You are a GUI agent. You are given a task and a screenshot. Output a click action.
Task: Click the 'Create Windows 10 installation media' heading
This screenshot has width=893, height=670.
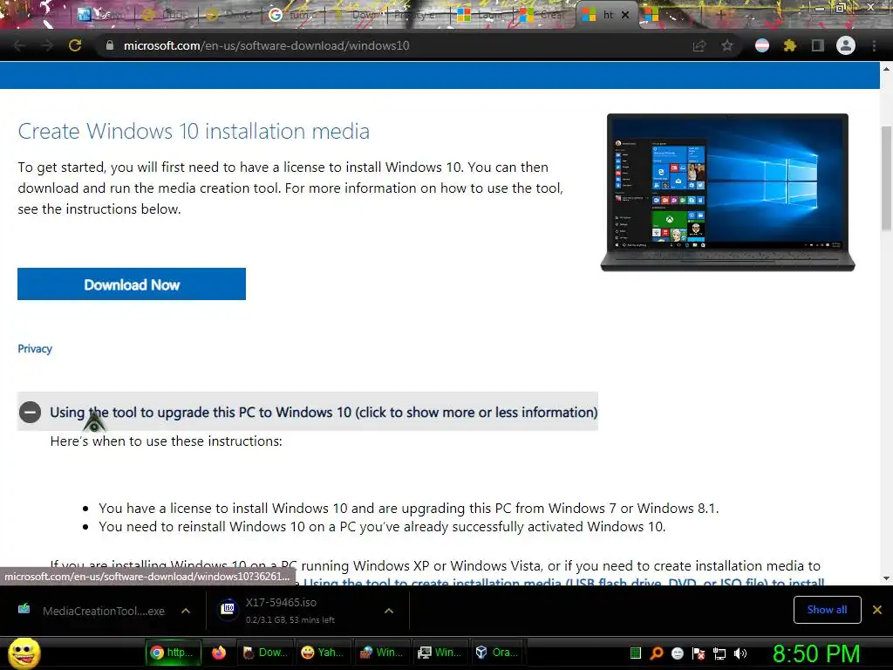tap(194, 131)
